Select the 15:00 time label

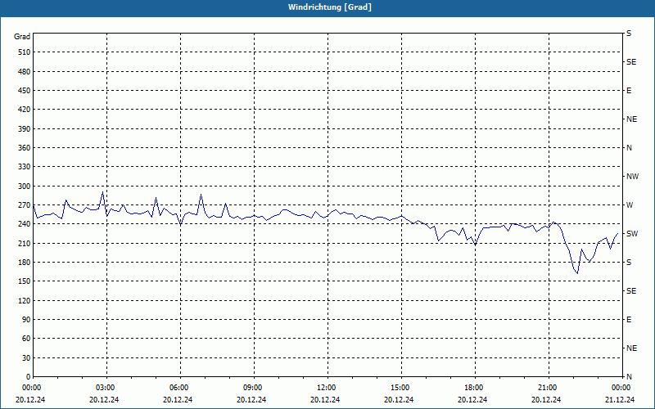pyautogui.click(x=401, y=388)
